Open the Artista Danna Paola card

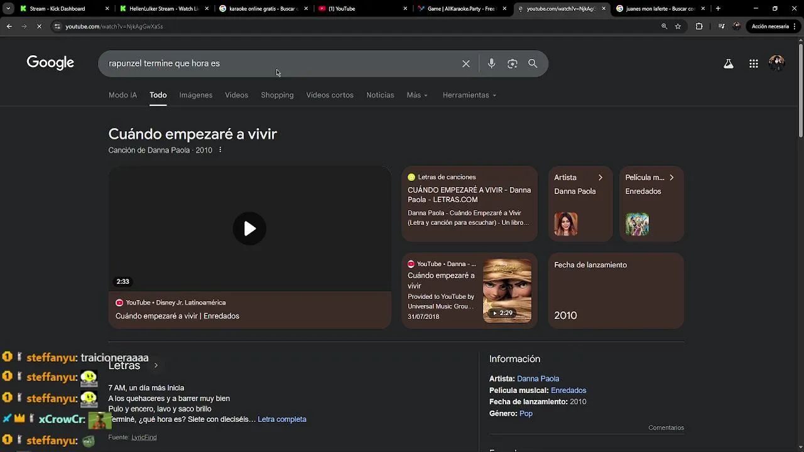tap(580, 203)
